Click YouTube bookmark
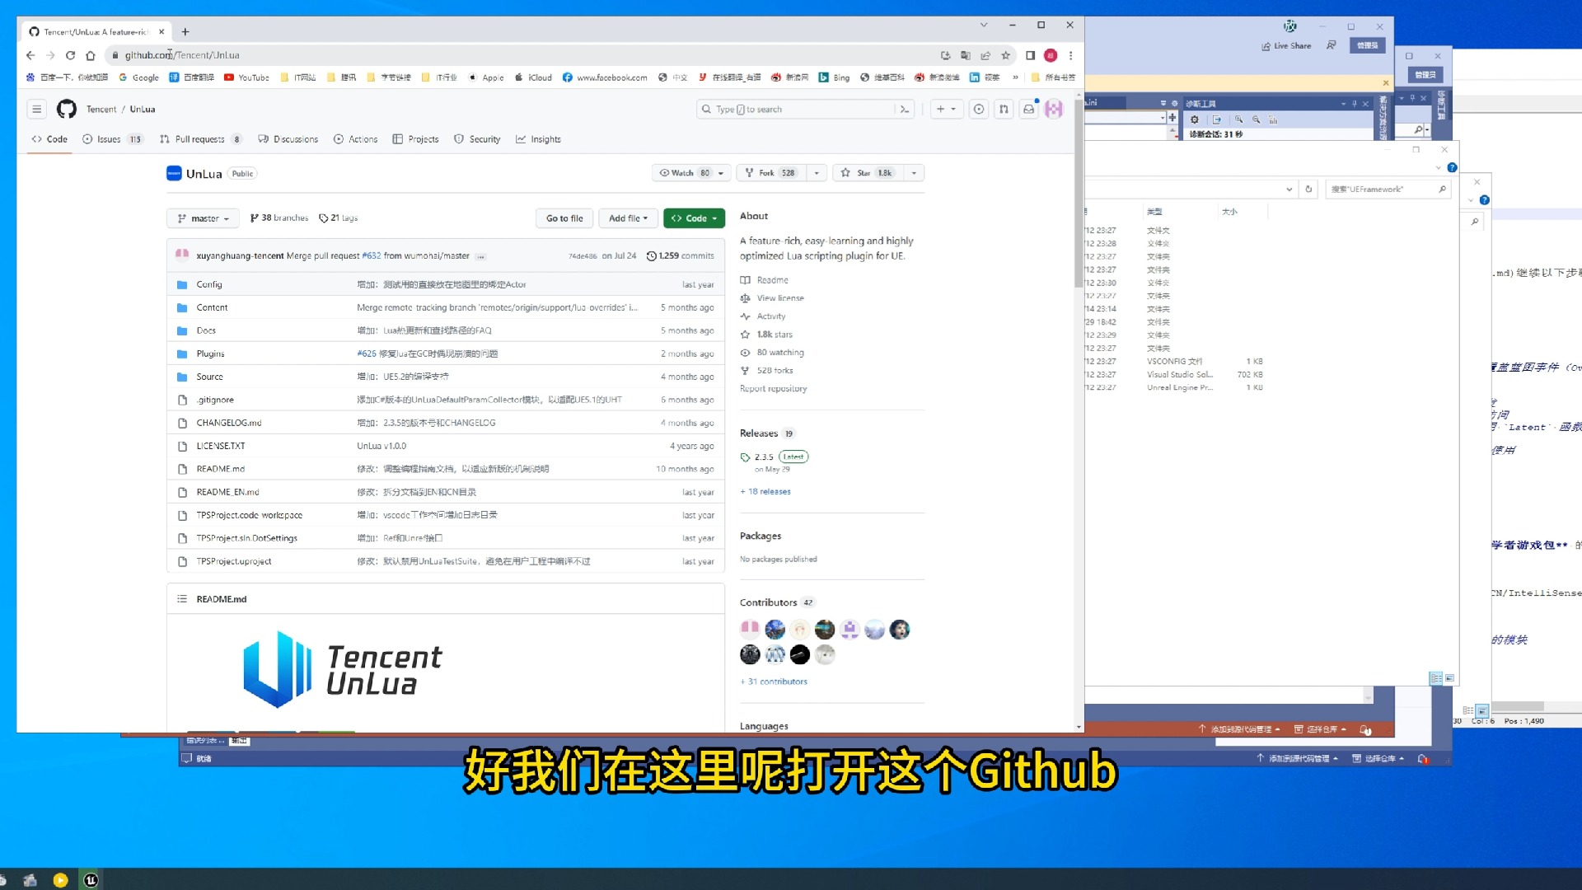1582x890 pixels. click(x=246, y=77)
